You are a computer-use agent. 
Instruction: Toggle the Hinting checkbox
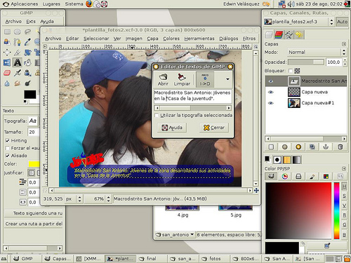point(7,140)
